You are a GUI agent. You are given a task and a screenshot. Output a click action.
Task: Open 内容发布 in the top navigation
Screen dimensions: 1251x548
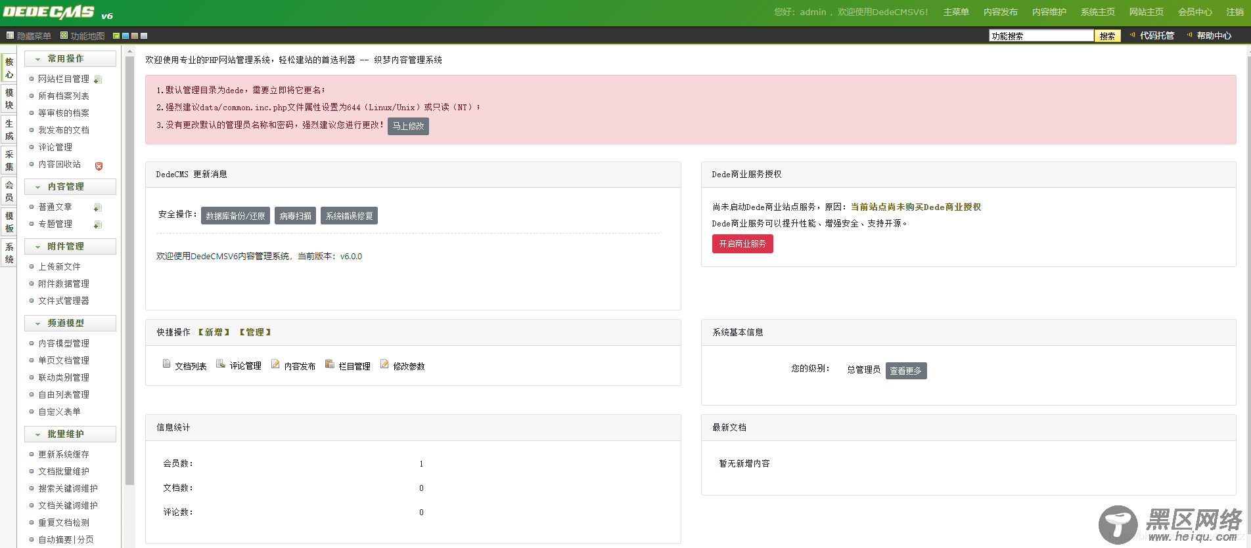tap(1001, 12)
